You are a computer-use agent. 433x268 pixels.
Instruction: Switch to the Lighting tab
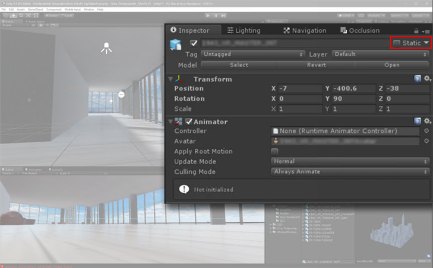point(244,30)
